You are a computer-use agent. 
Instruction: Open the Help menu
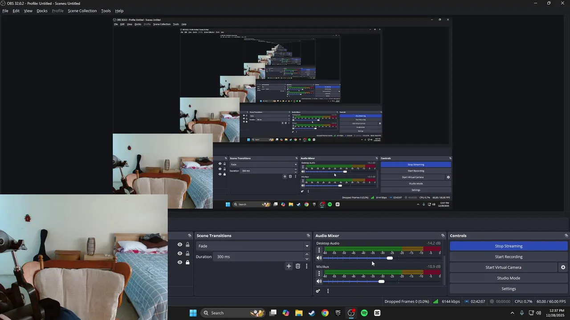pyautogui.click(x=119, y=11)
